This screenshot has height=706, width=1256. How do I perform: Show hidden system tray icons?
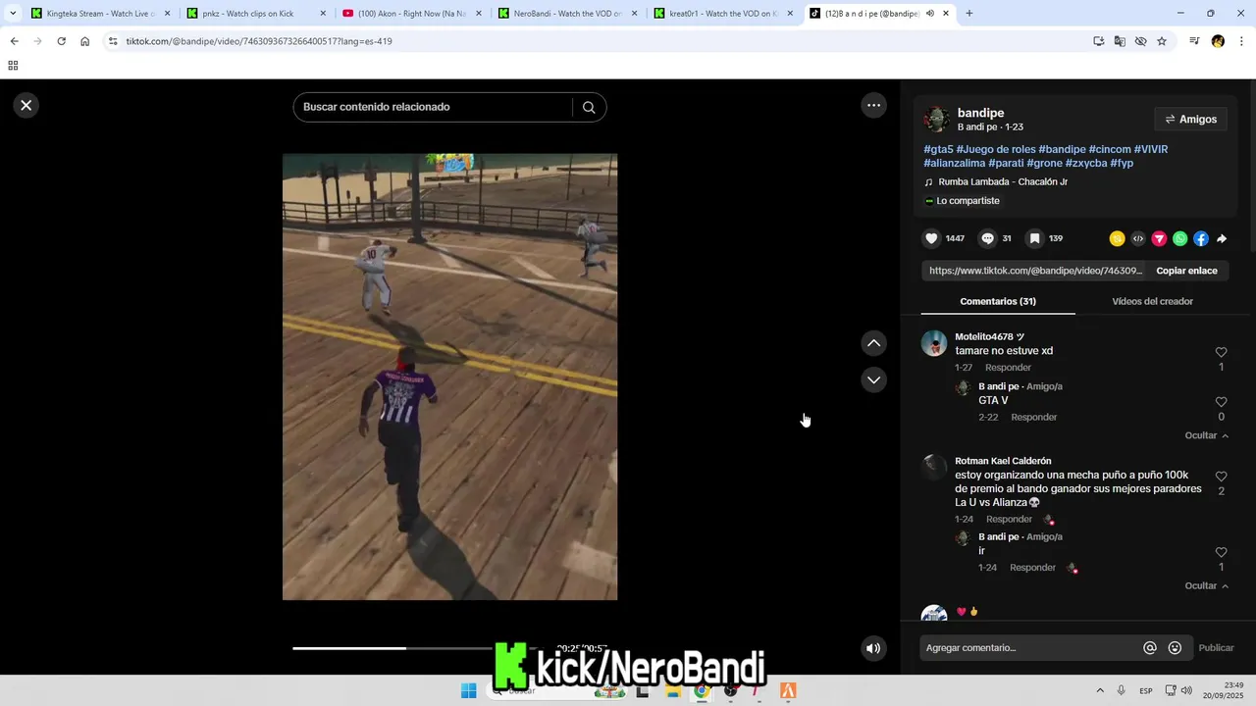[x=1099, y=690]
